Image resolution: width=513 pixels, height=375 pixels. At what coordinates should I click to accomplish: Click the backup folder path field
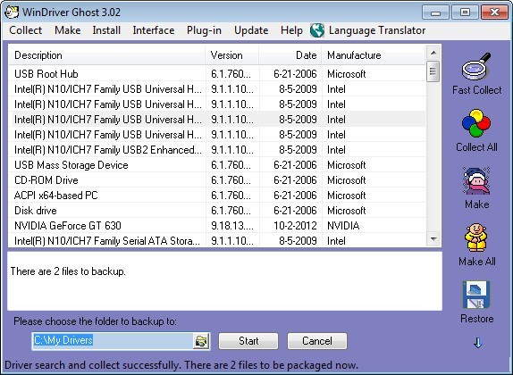coord(113,341)
